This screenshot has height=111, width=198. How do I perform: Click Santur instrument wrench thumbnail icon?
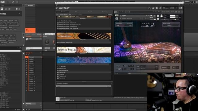(117, 15)
